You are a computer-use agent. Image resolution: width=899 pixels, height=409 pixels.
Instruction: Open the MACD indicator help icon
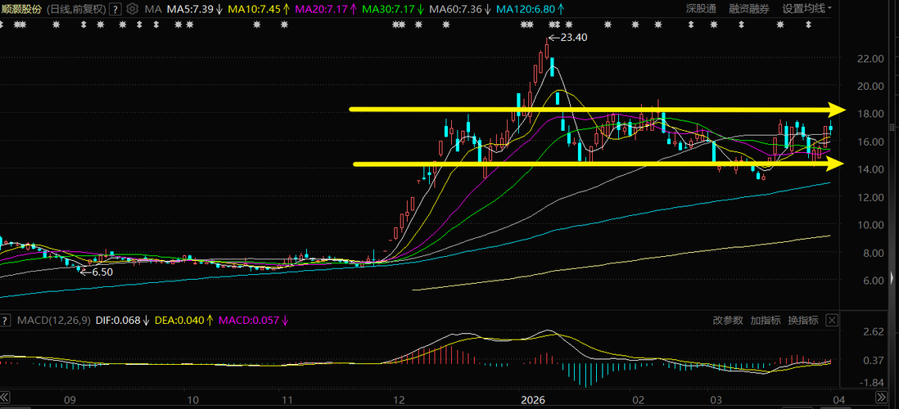(7, 320)
